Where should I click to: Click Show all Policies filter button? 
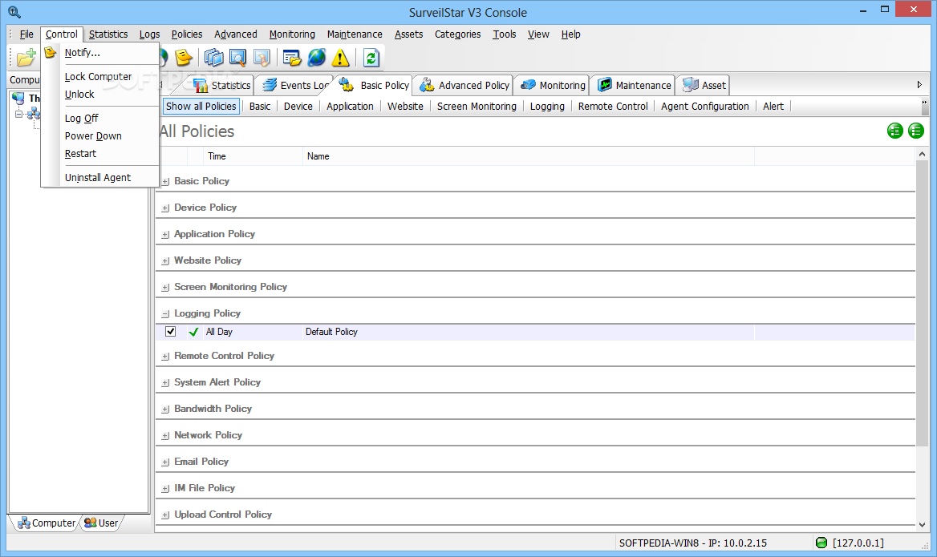point(201,107)
